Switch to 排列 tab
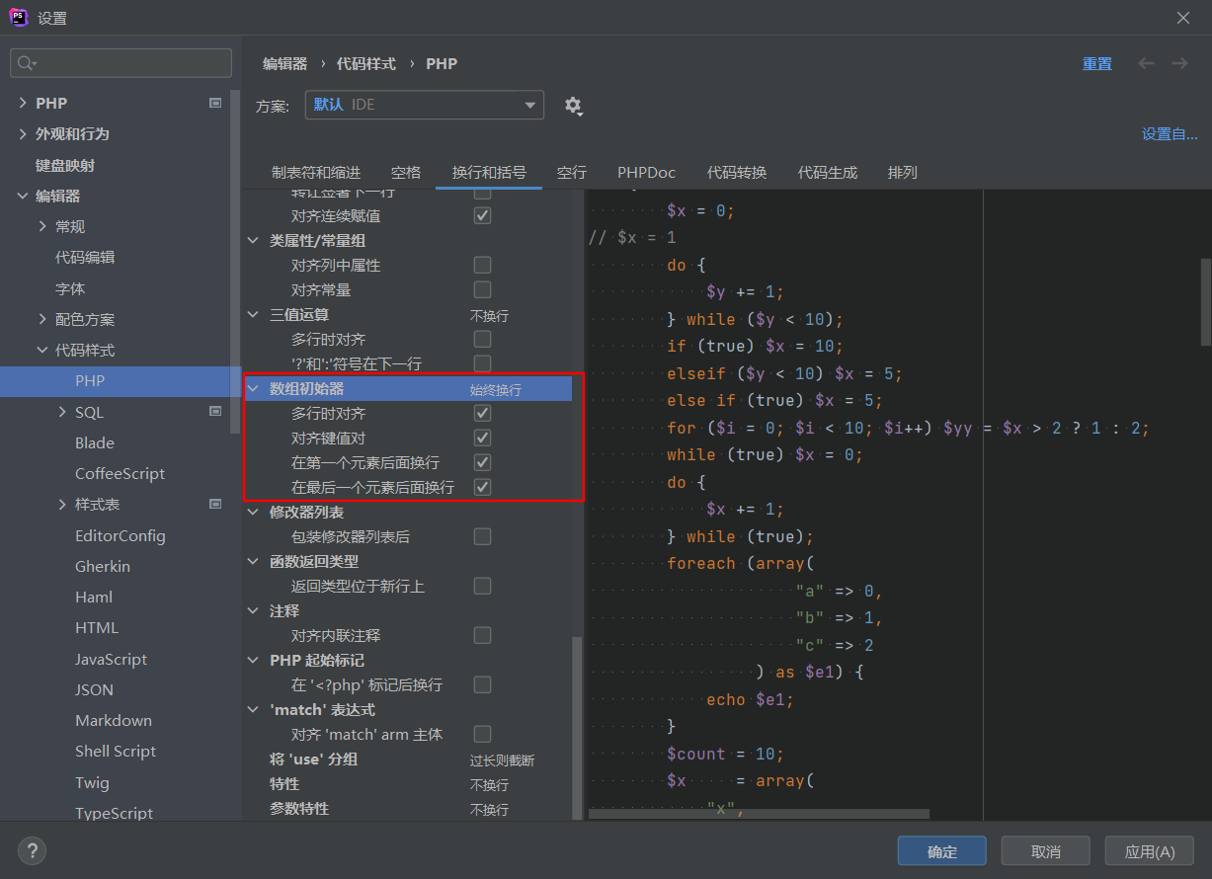The width and height of the screenshot is (1212, 879). click(x=903, y=172)
